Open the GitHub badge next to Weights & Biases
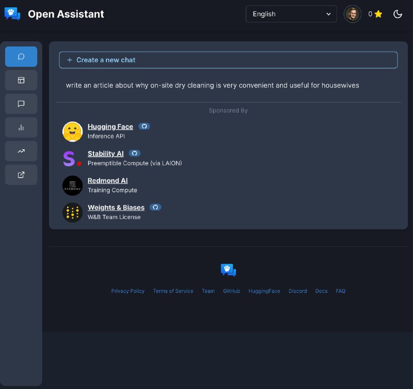 [x=155, y=207]
